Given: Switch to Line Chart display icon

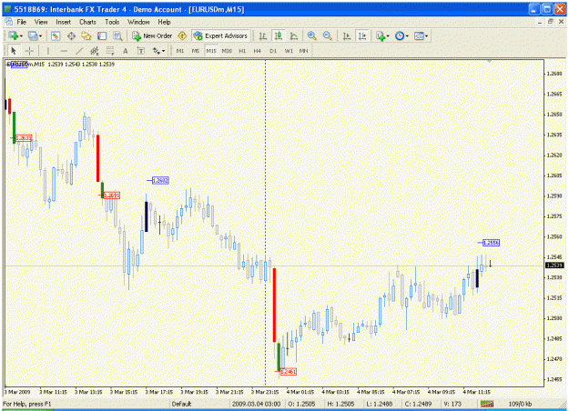Looking at the screenshot, I should pyautogui.click(x=294, y=35).
